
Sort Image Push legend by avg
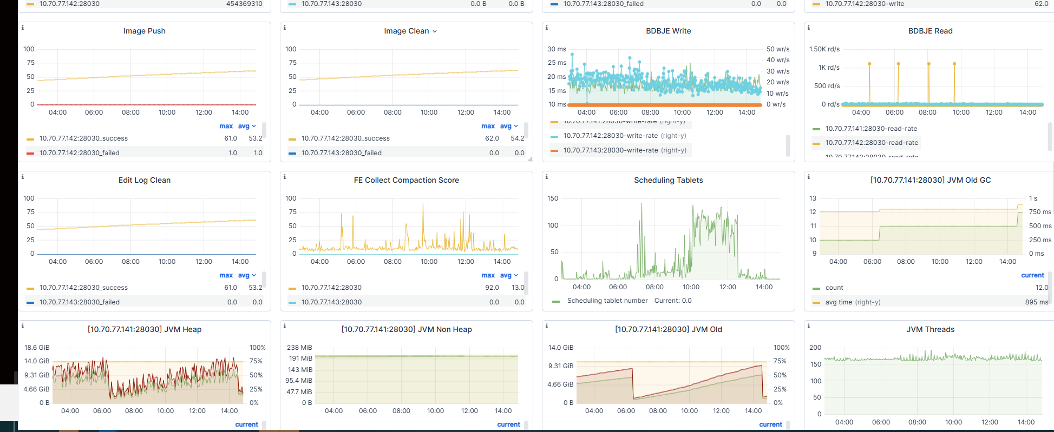tap(246, 126)
